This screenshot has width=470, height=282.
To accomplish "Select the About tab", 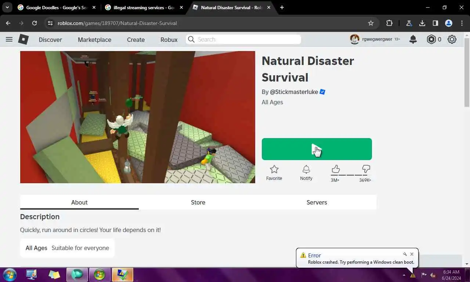I will click(79, 202).
